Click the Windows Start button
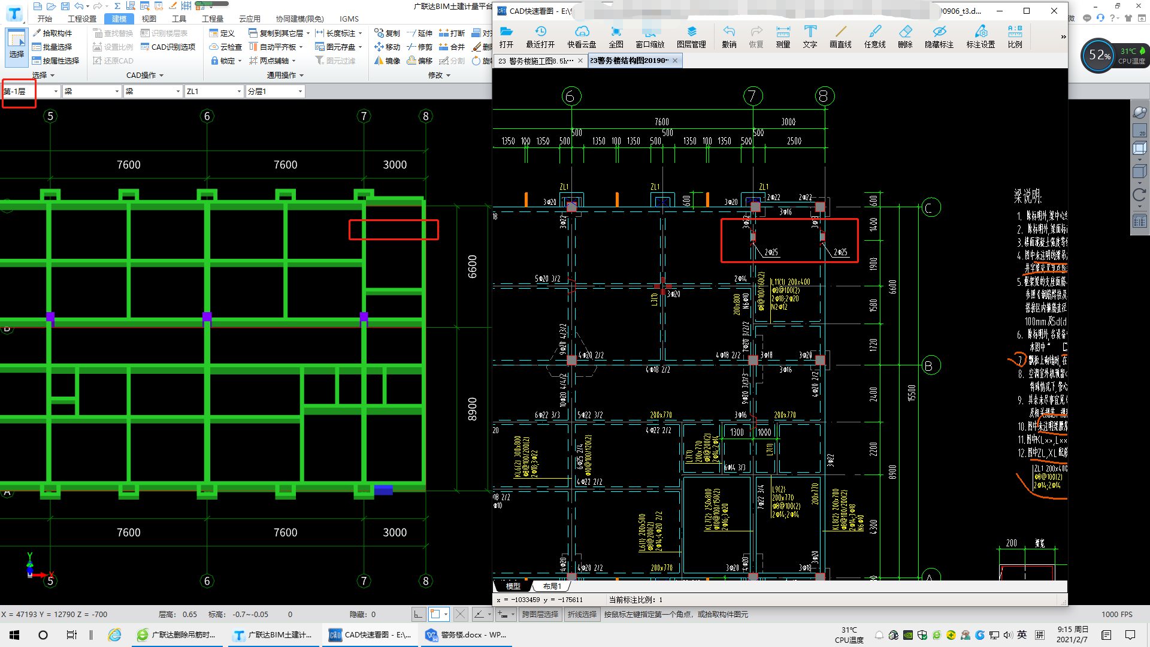 point(14,634)
